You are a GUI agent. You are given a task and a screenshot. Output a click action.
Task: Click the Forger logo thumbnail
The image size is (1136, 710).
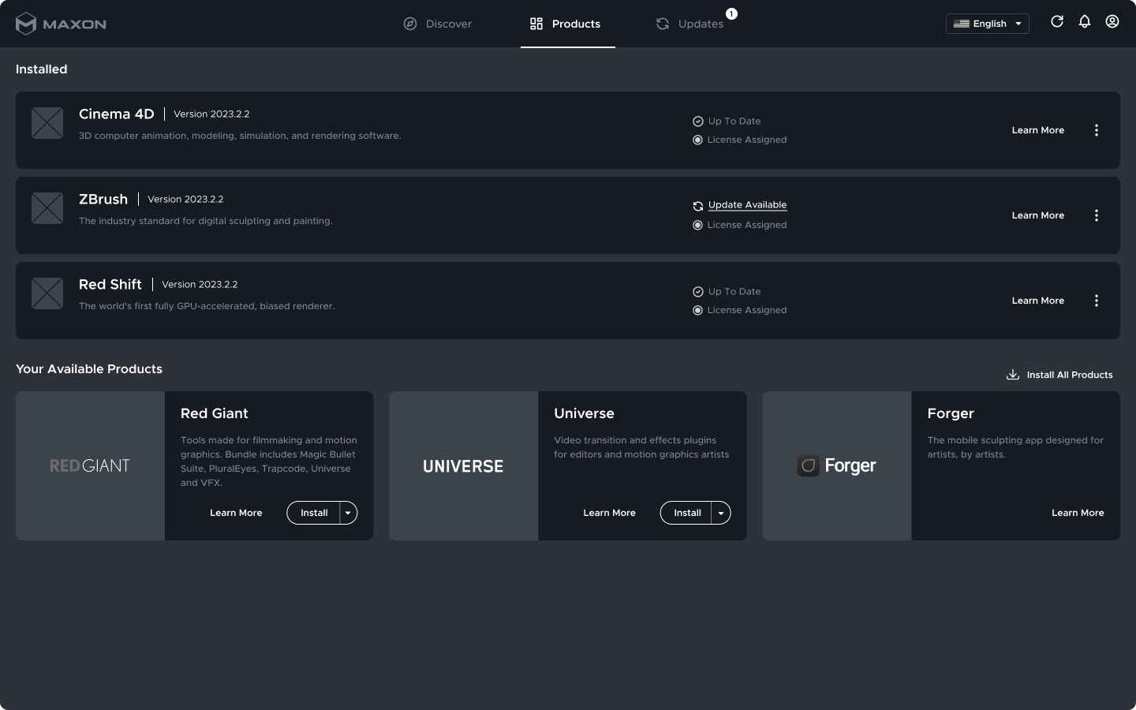(x=837, y=465)
